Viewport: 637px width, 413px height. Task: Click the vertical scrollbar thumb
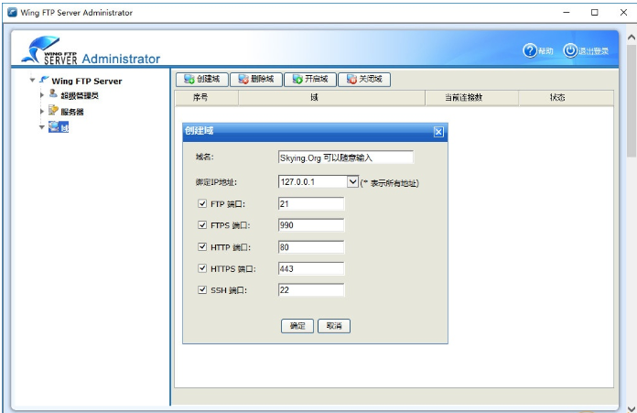click(632, 100)
